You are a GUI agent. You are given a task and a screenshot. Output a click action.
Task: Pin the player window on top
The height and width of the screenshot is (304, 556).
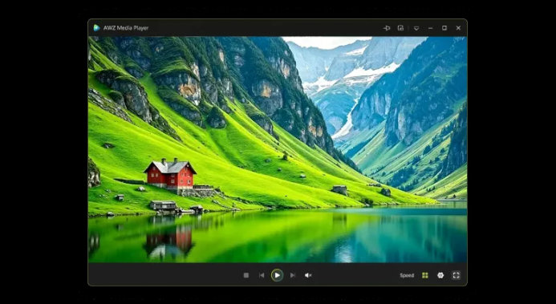(x=387, y=28)
